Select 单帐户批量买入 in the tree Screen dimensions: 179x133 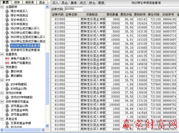tap(21, 59)
